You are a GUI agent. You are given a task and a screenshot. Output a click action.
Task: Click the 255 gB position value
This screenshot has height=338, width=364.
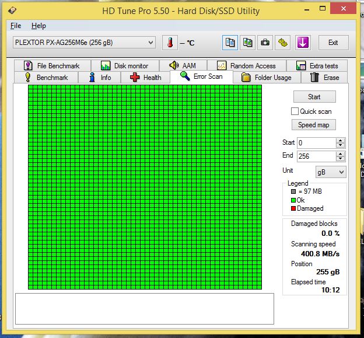pyautogui.click(x=328, y=272)
